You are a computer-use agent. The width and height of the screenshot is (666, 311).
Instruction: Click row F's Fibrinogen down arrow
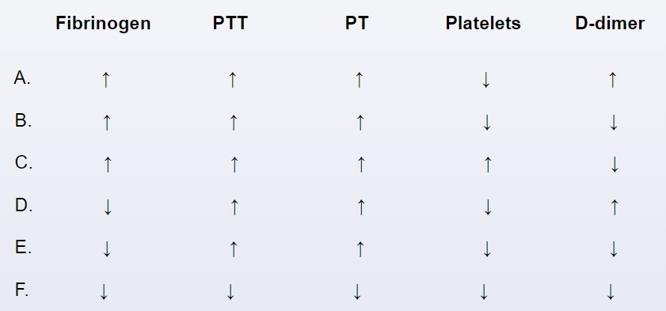coord(104,292)
